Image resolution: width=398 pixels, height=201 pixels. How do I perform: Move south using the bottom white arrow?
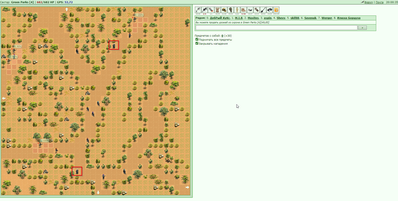point(98,192)
